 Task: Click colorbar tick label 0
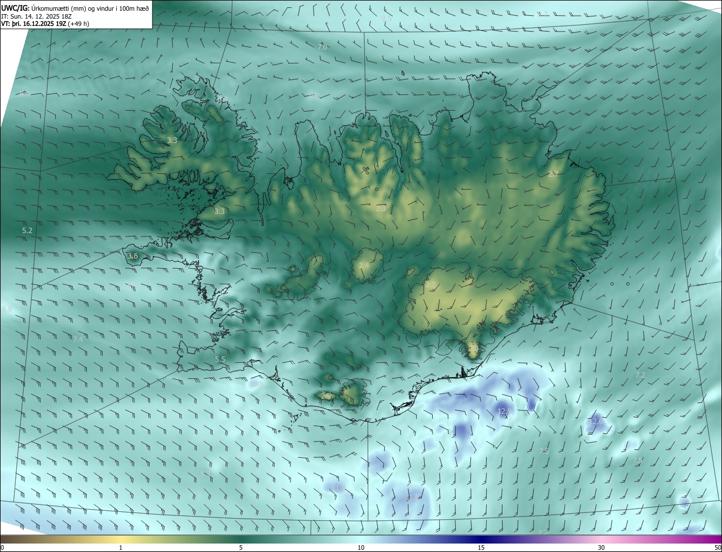(2, 547)
